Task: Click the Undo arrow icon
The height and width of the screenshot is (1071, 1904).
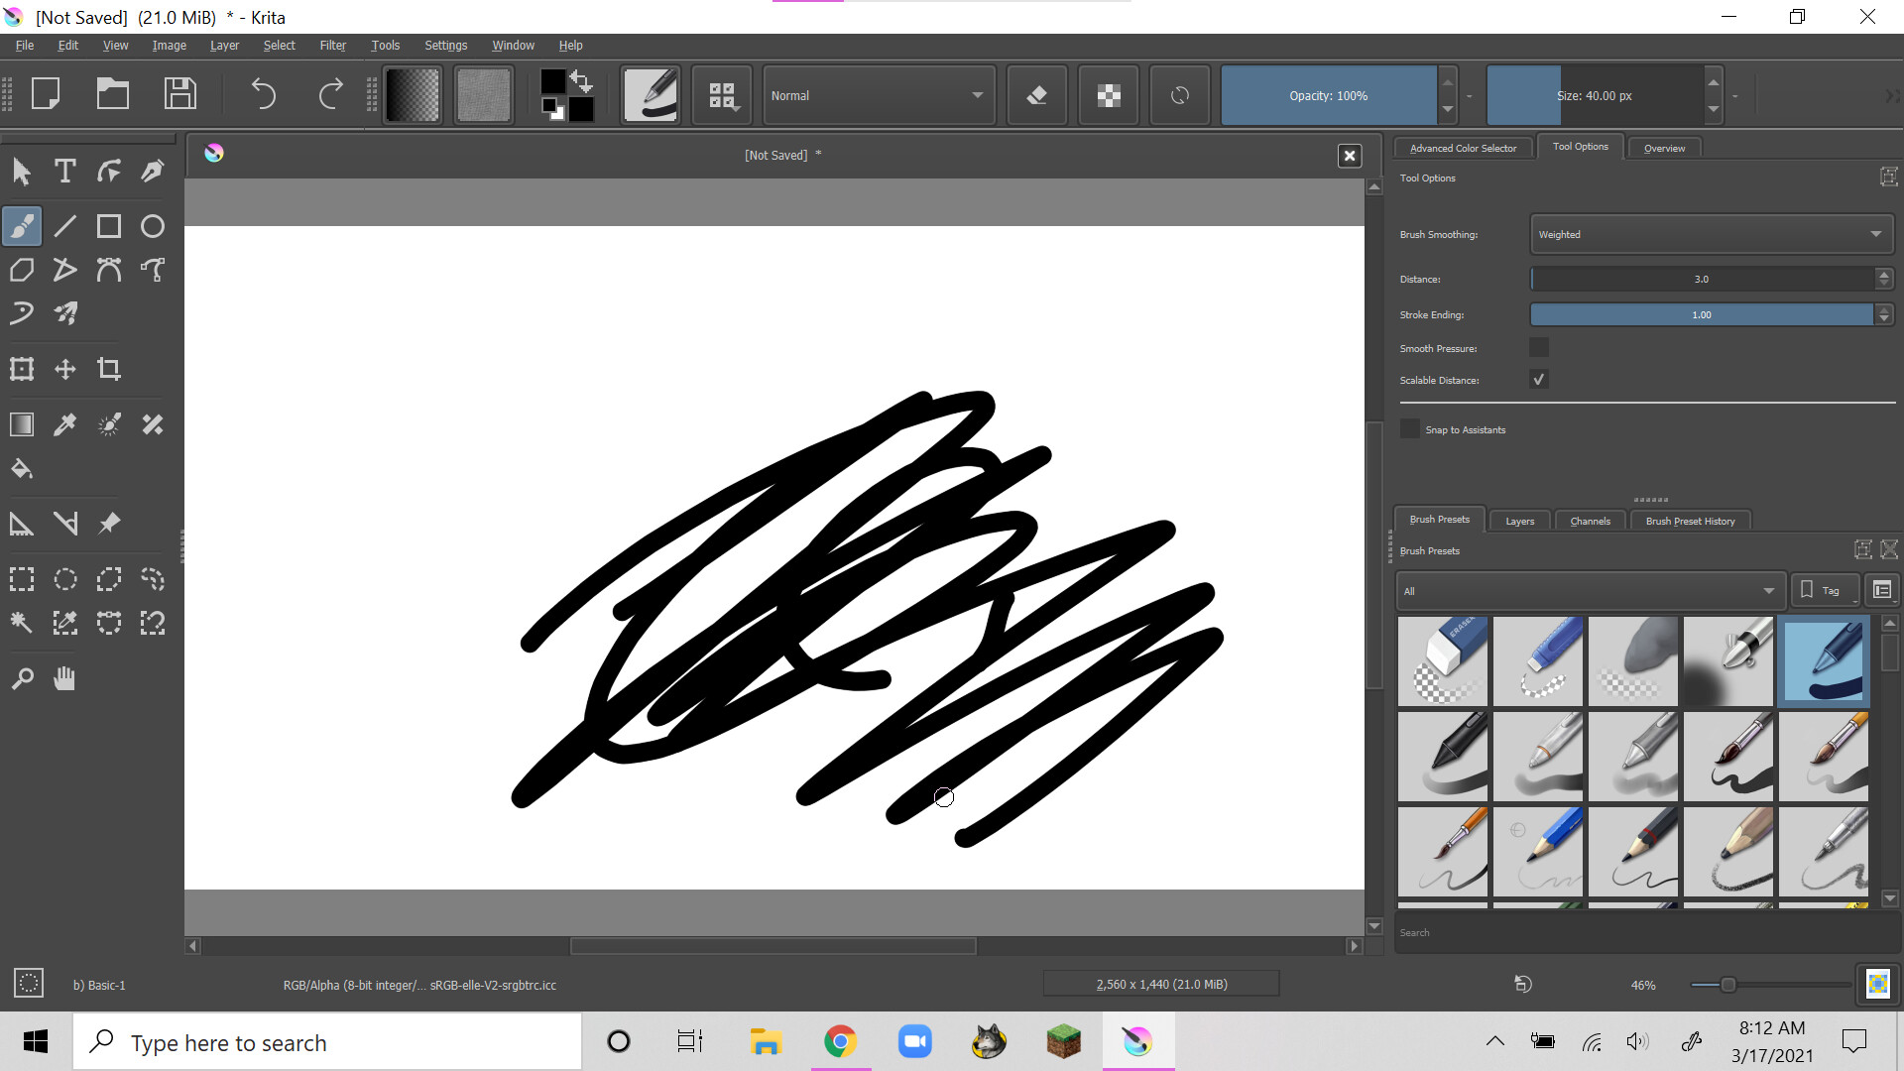Action: tap(263, 95)
